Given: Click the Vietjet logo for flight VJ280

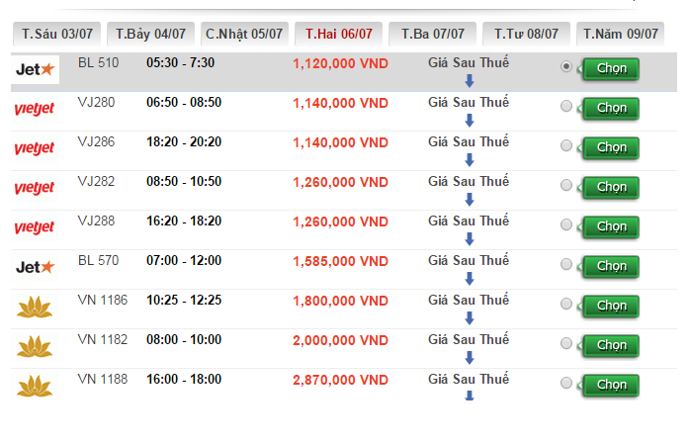Looking at the screenshot, I should 35,109.
